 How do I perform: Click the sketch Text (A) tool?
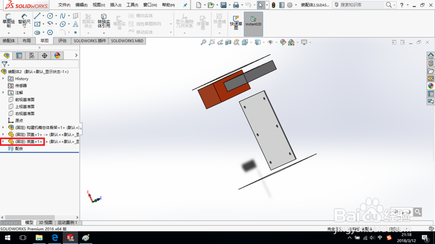75,24
